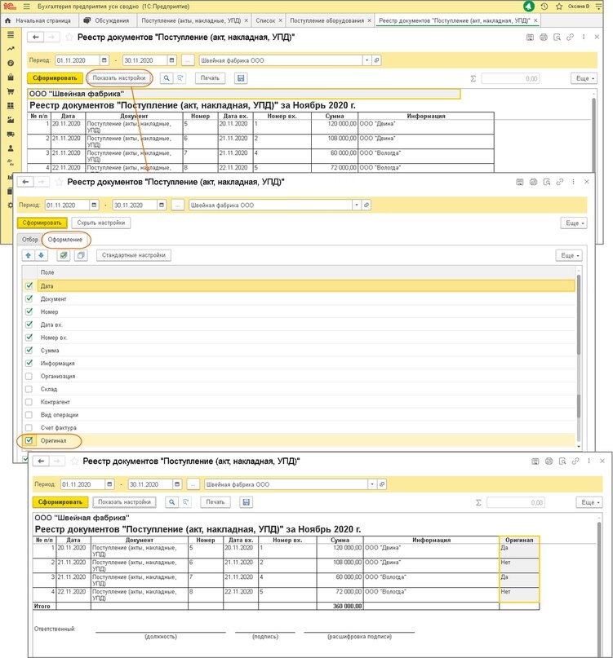Enable the Склад field checkbox
This screenshot has height=658, width=613.
pos(29,389)
